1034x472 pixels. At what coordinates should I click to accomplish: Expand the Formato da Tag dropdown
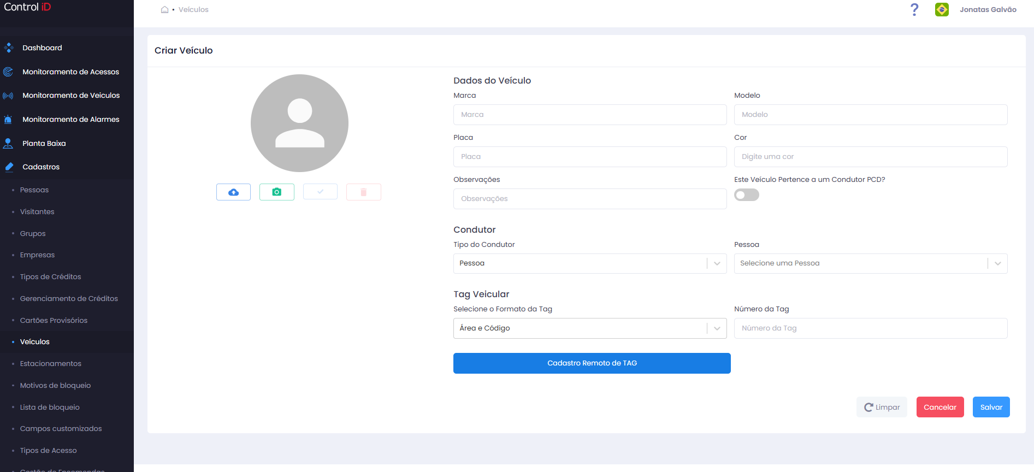590,328
